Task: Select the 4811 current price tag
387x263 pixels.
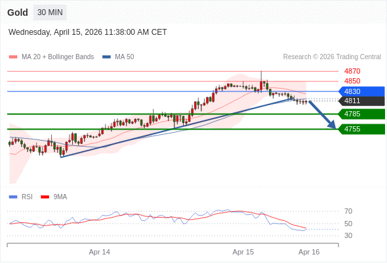Action: tap(361, 101)
